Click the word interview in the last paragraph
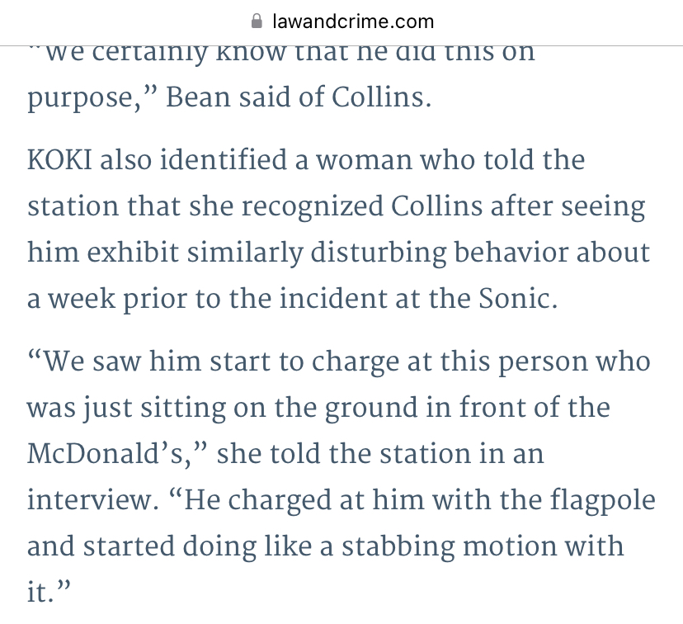This screenshot has width=683, height=624. 89,500
